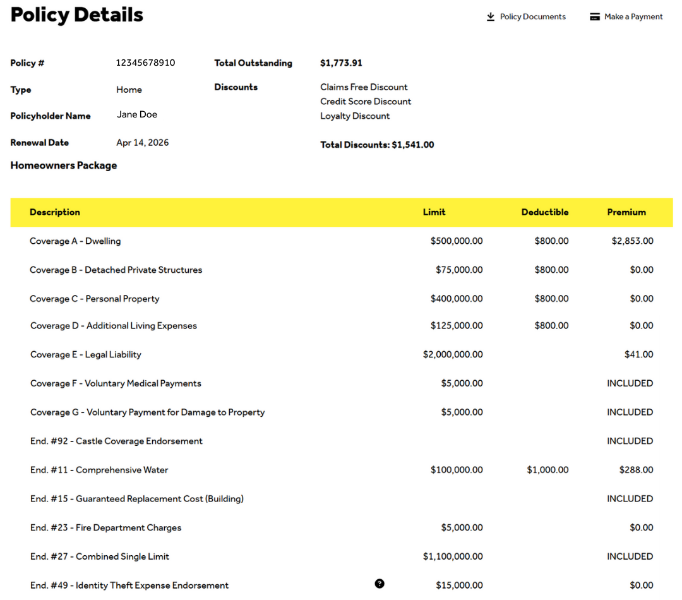This screenshot has height=600, width=682.
Task: Select the Coverage A - Dwelling row label
Action: click(75, 241)
